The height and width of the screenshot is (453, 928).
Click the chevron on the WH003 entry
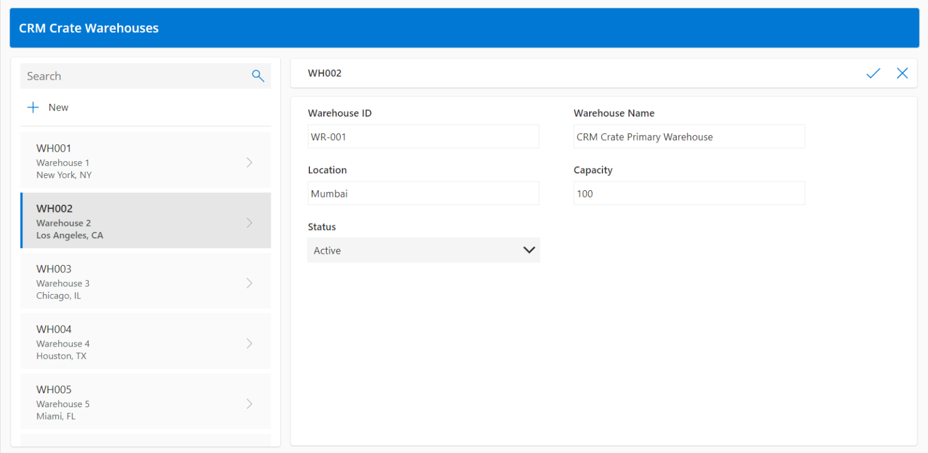pyautogui.click(x=250, y=282)
